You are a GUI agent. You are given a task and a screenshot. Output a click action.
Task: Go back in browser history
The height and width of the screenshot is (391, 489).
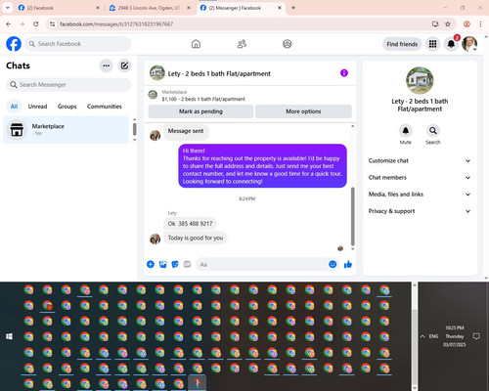9,23
